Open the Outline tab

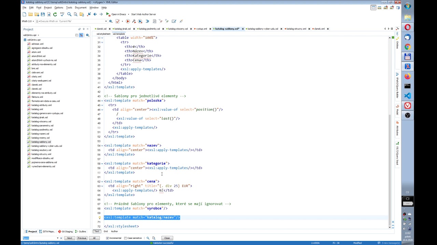coord(81,231)
